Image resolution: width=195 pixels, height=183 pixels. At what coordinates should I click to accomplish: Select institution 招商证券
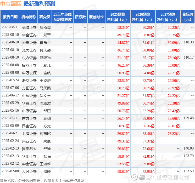29,65
